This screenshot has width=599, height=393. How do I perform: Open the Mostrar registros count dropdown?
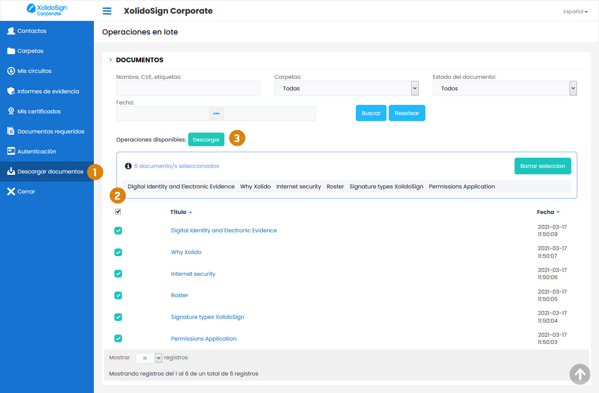tap(149, 358)
